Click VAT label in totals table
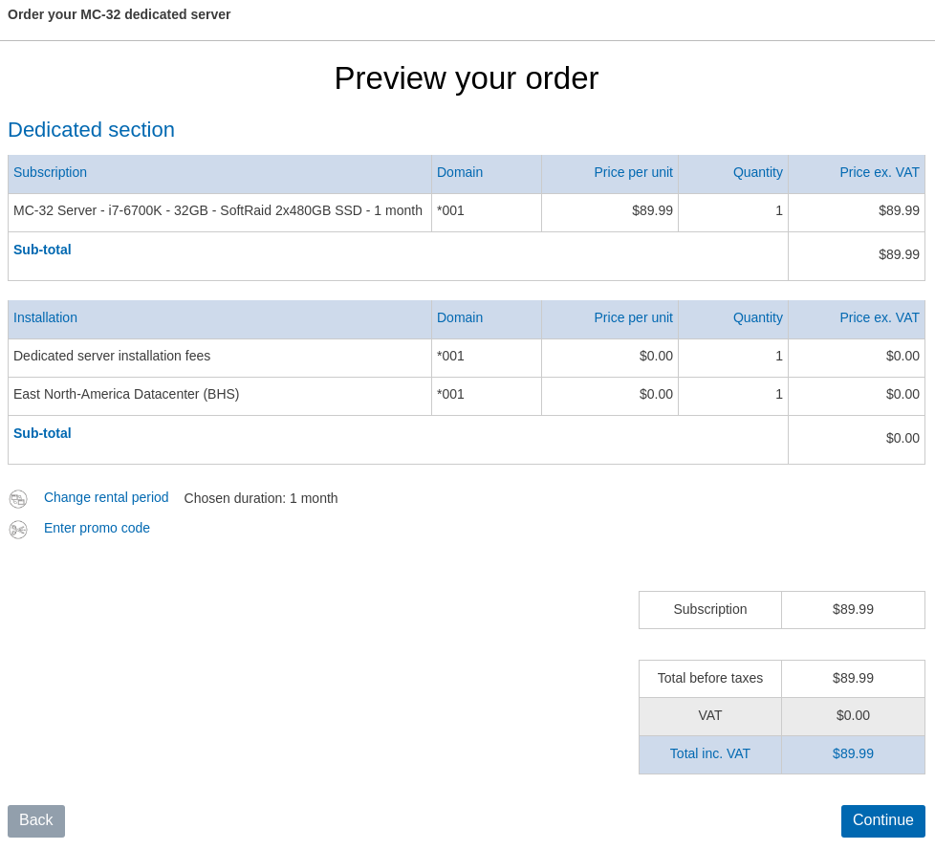The width and height of the screenshot is (935, 850). [x=709, y=716]
